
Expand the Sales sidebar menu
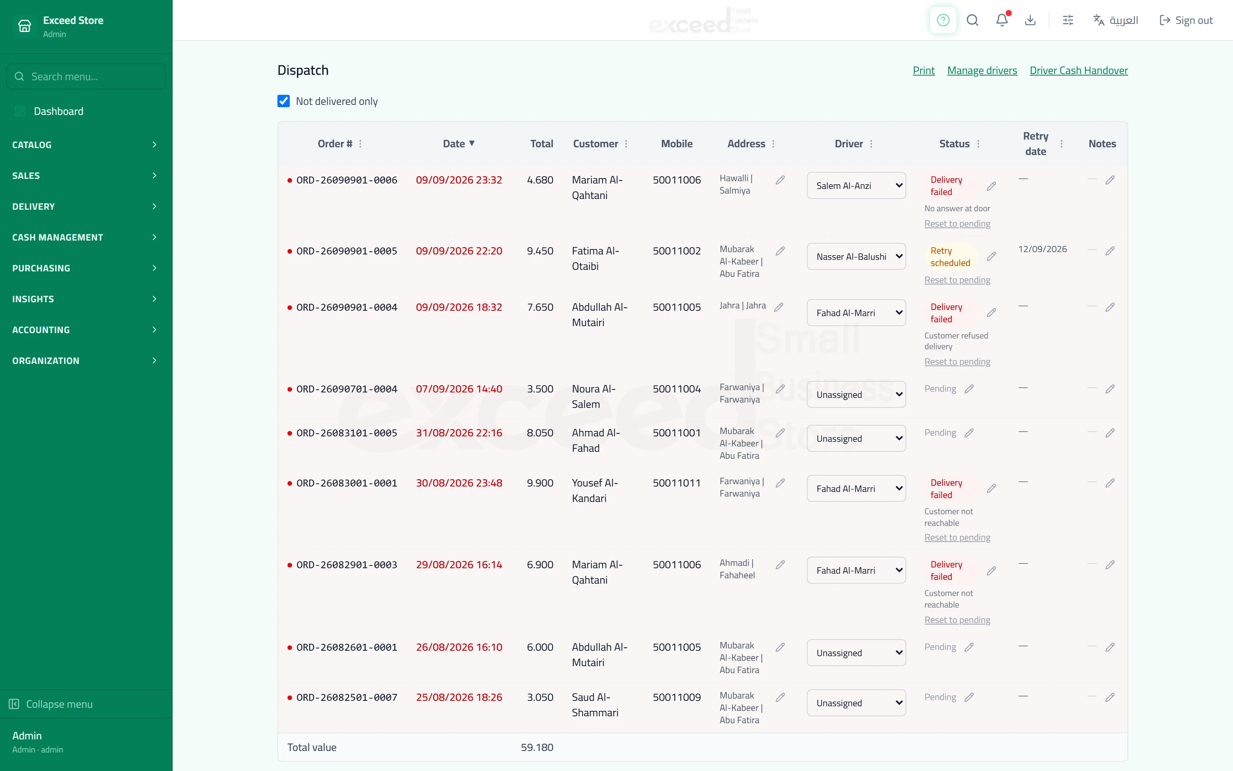pyautogui.click(x=86, y=175)
